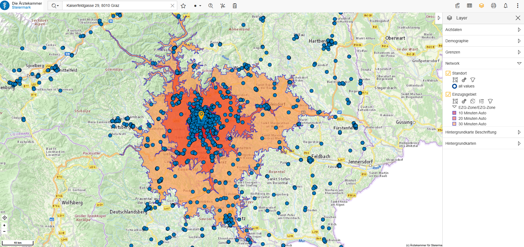Toggle the Einzugsgebiet layer checkbox
Image resolution: width=524 pixels, height=247 pixels.
(448, 94)
